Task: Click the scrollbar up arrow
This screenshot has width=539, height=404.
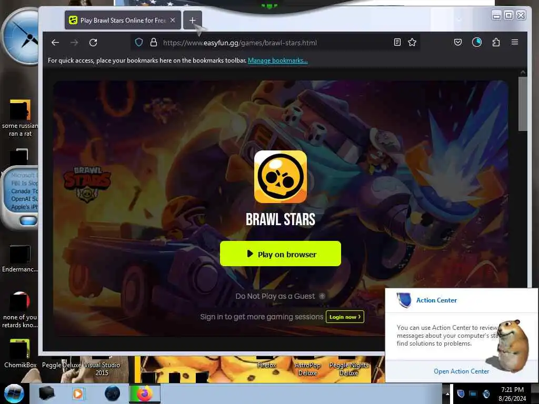Action: click(x=523, y=73)
